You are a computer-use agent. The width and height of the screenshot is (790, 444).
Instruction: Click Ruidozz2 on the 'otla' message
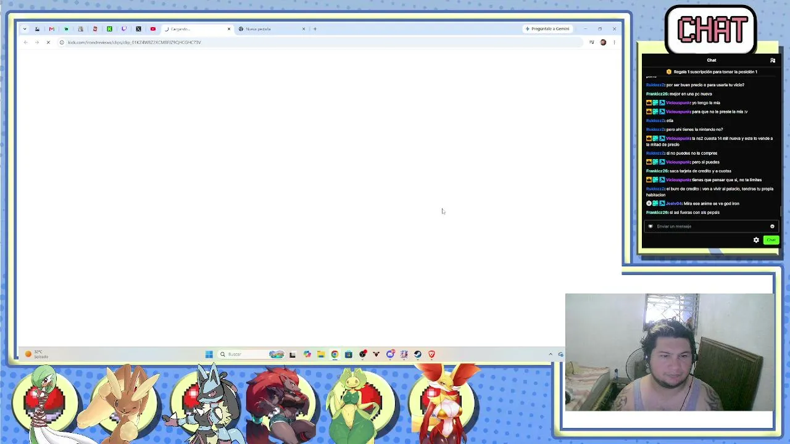click(655, 121)
